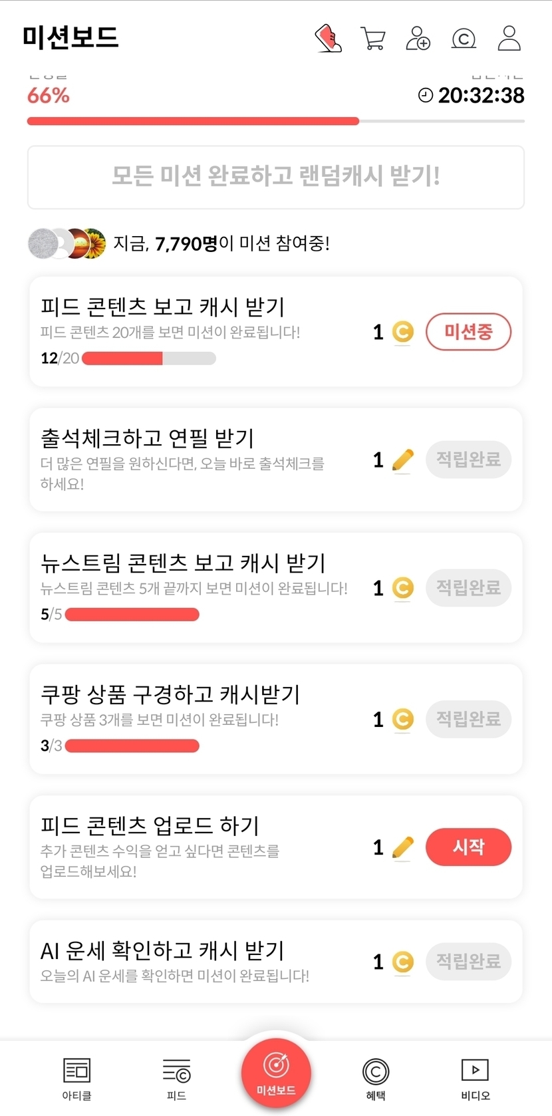Tap coin icon on 피드 콘텐츠 보고 mission
Viewport: 552px width, 1116px height.
[x=402, y=331]
